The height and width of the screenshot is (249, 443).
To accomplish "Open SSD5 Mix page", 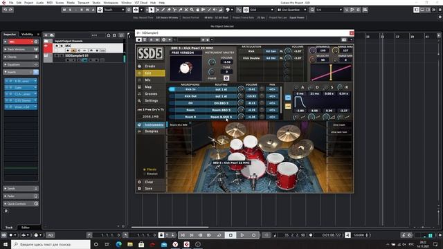I will point(150,80).
